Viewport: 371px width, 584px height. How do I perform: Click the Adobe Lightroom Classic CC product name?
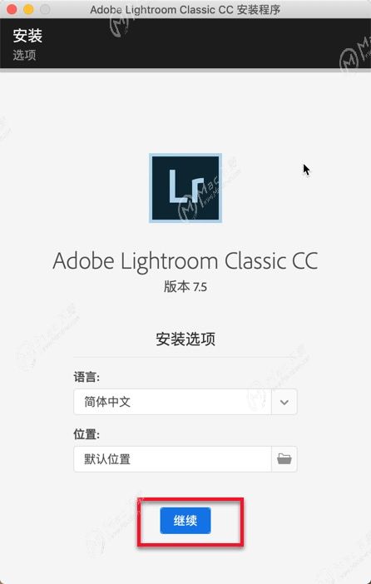(x=185, y=260)
